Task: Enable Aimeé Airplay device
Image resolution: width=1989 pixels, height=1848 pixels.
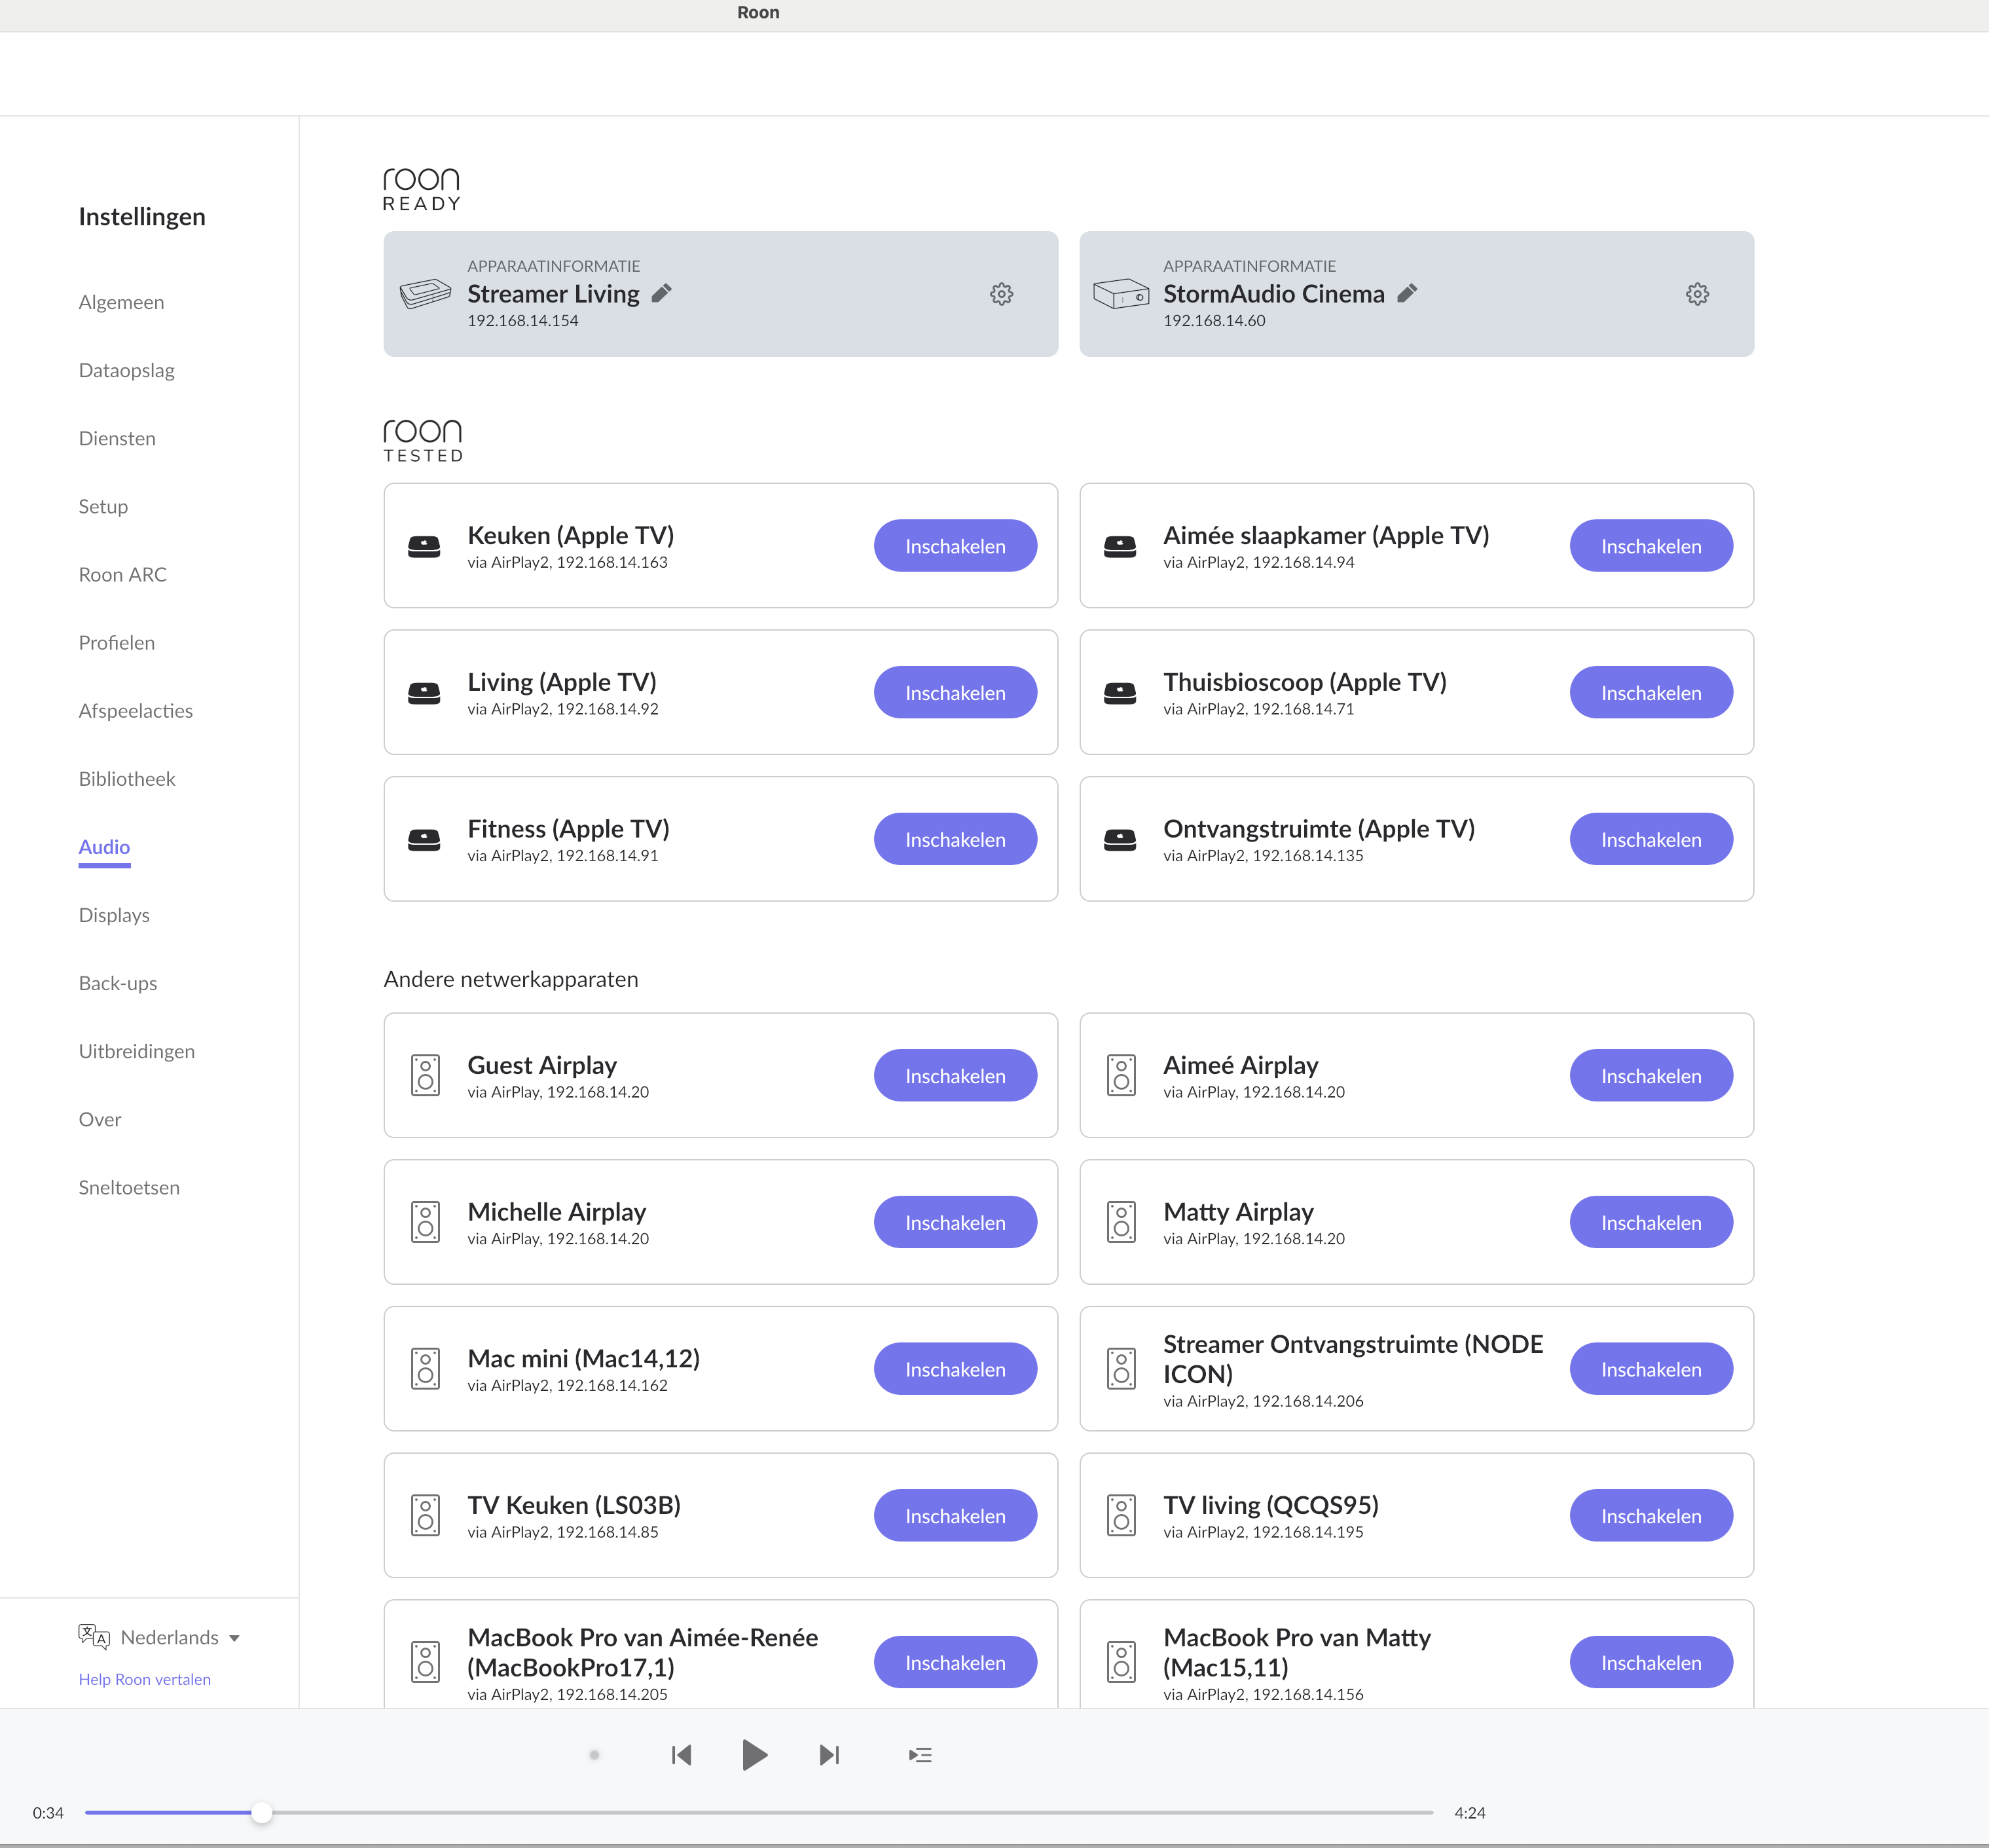Action: click(x=1651, y=1076)
